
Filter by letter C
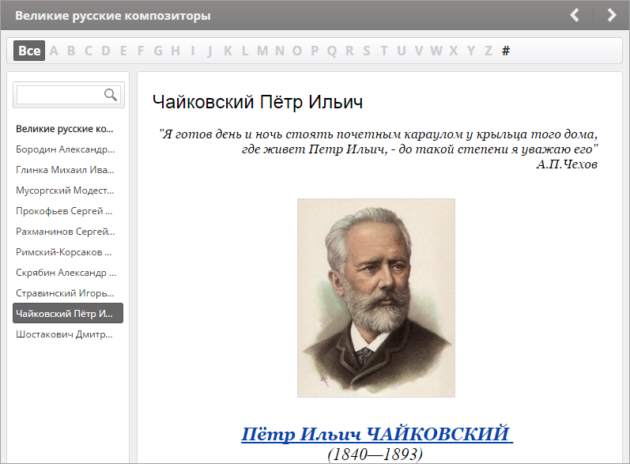click(89, 51)
